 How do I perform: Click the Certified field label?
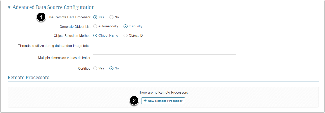tap(84, 68)
